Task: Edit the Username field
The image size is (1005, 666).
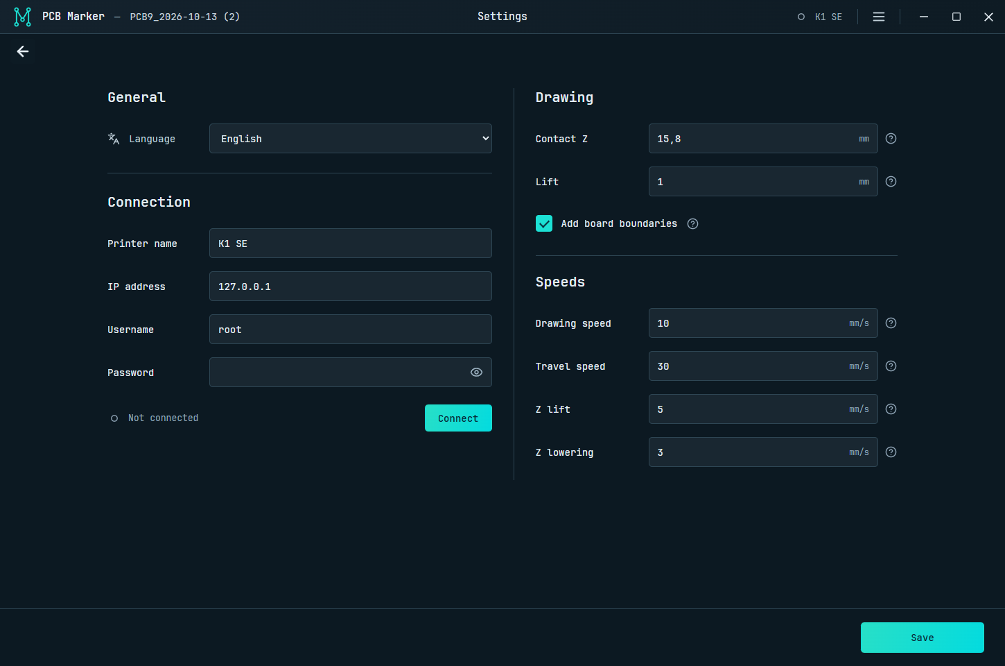Action: click(351, 330)
